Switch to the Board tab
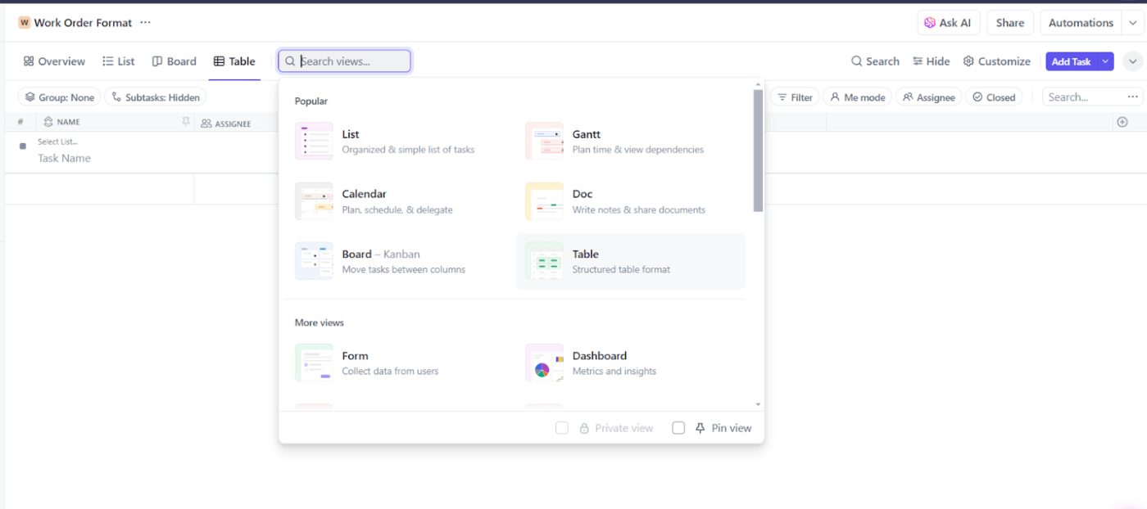 click(x=174, y=61)
